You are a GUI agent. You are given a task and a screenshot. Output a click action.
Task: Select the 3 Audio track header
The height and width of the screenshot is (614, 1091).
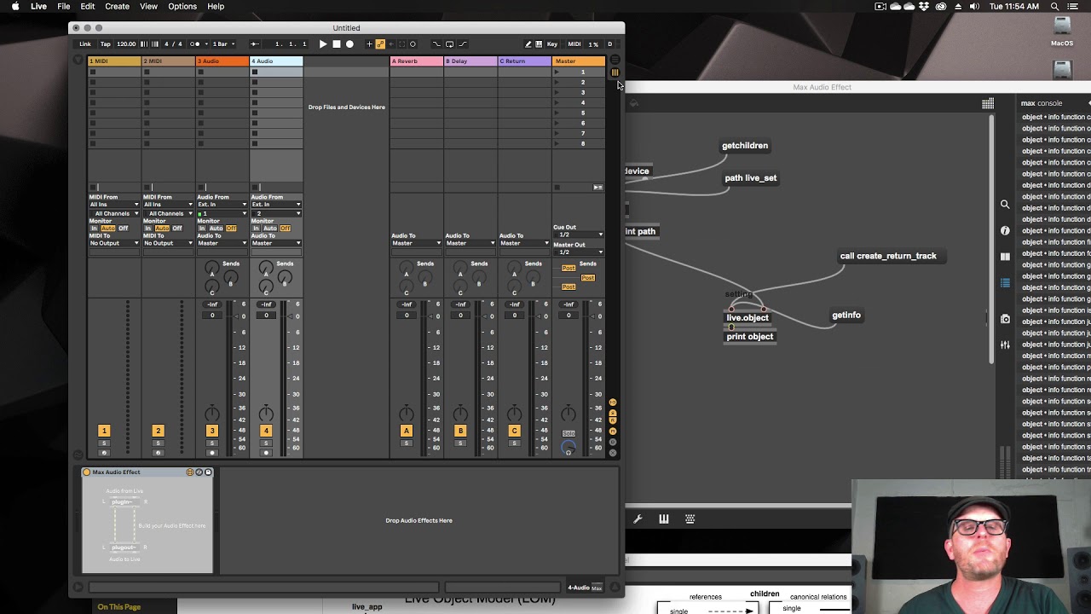click(222, 61)
